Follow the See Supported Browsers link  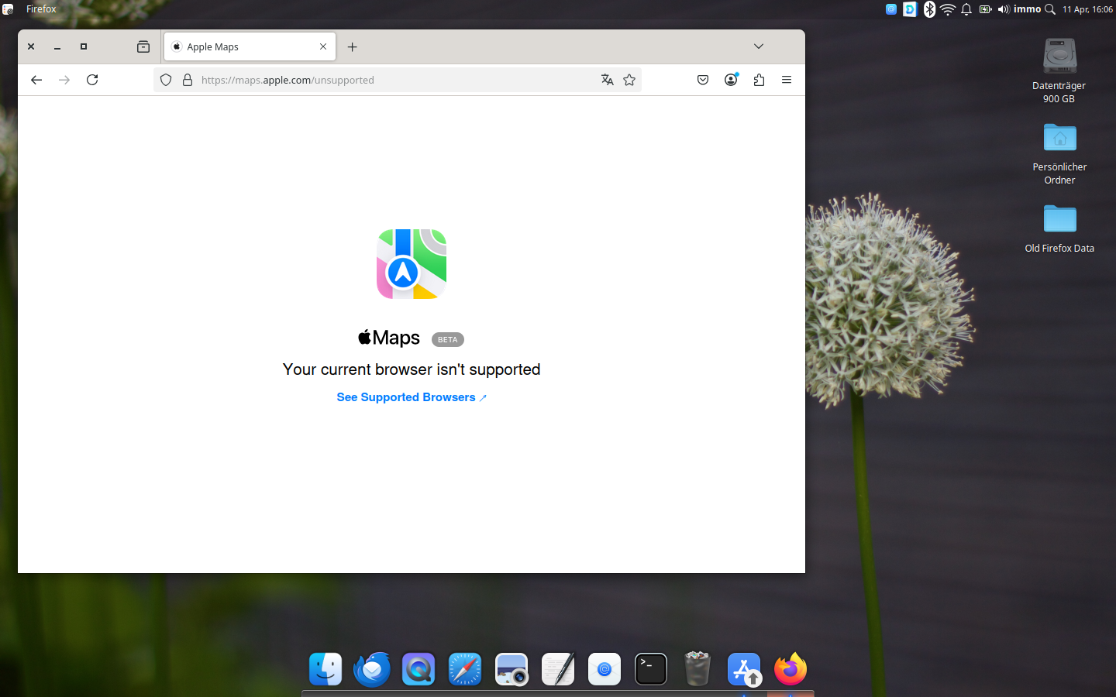click(x=412, y=397)
